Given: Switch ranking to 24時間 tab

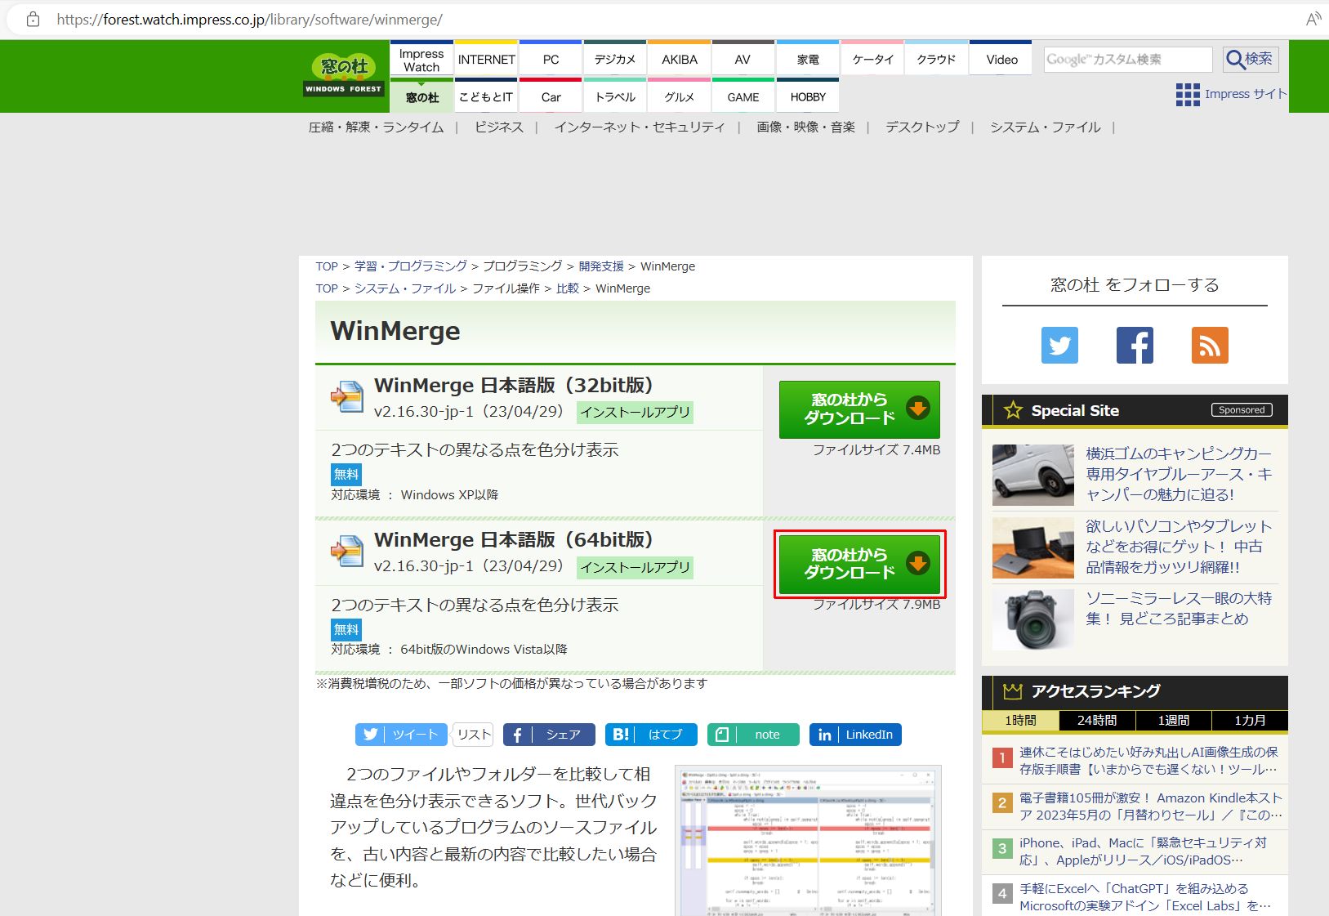Looking at the screenshot, I should coord(1097,720).
